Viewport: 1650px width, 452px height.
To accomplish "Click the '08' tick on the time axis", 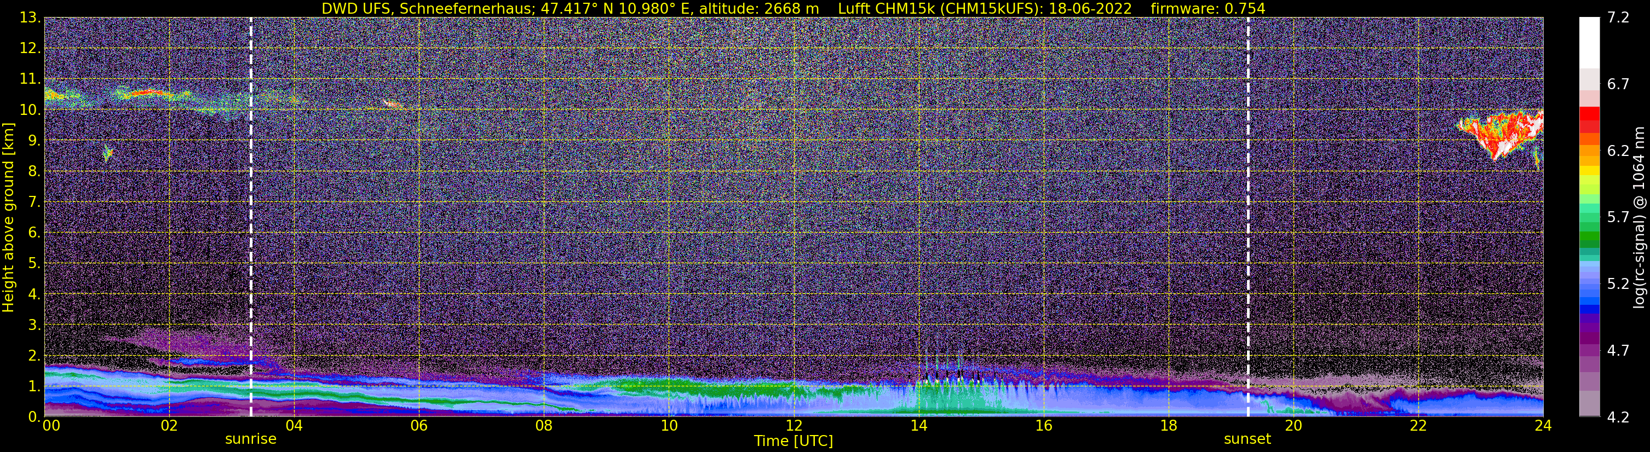I will pyautogui.click(x=544, y=426).
